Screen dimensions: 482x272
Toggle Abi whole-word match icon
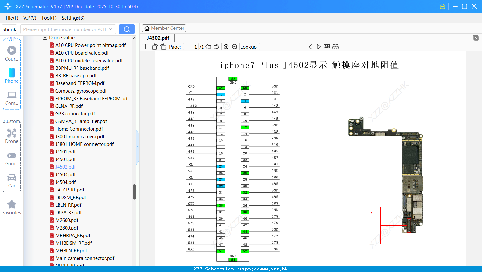tap(327, 47)
